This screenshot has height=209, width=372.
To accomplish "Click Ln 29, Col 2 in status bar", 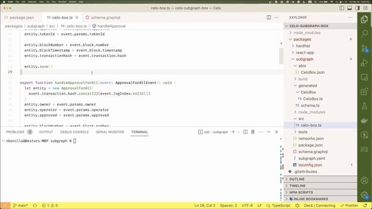I will pyautogui.click(x=205, y=206).
